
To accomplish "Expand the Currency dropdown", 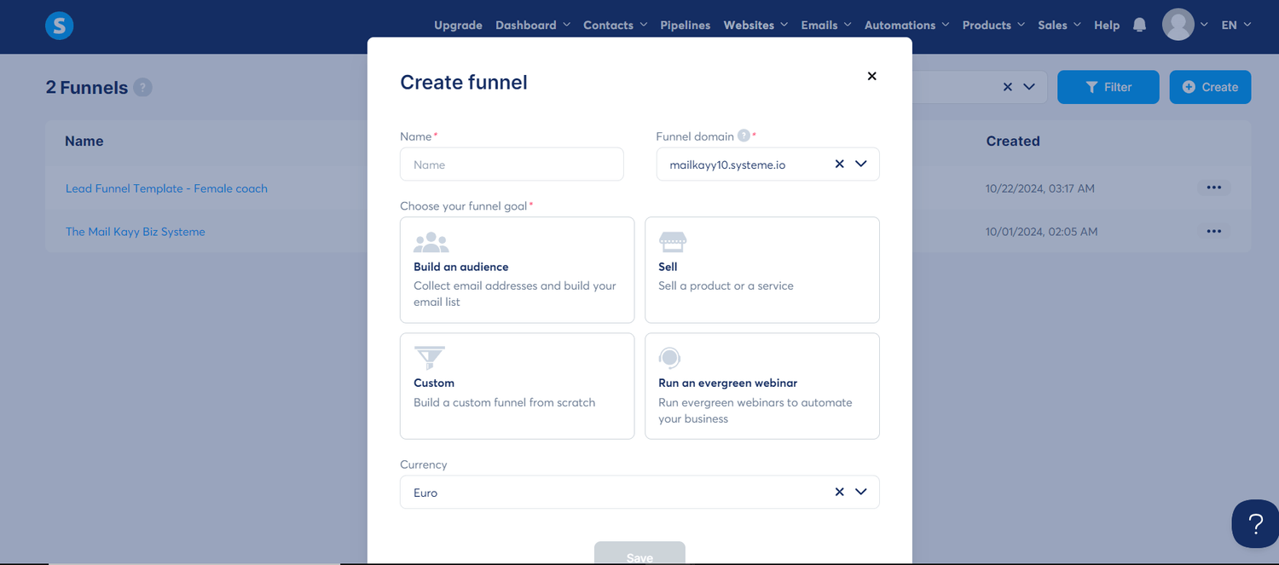I will (x=861, y=492).
